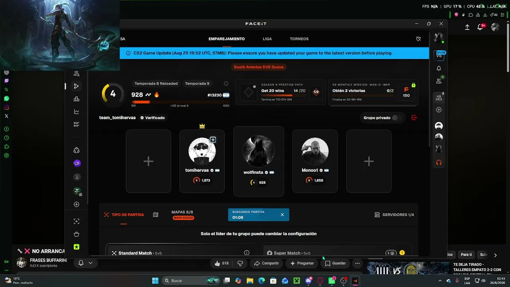Click the empty party slot beside tomihervas
The height and width of the screenshot is (287, 510).
click(x=149, y=161)
